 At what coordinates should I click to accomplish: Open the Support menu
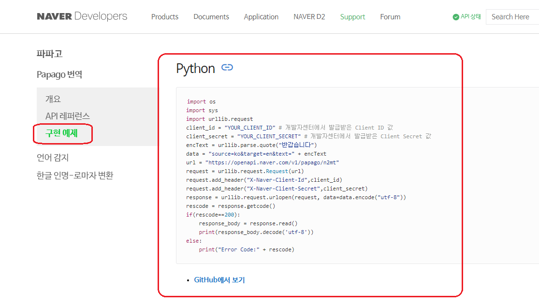(352, 17)
